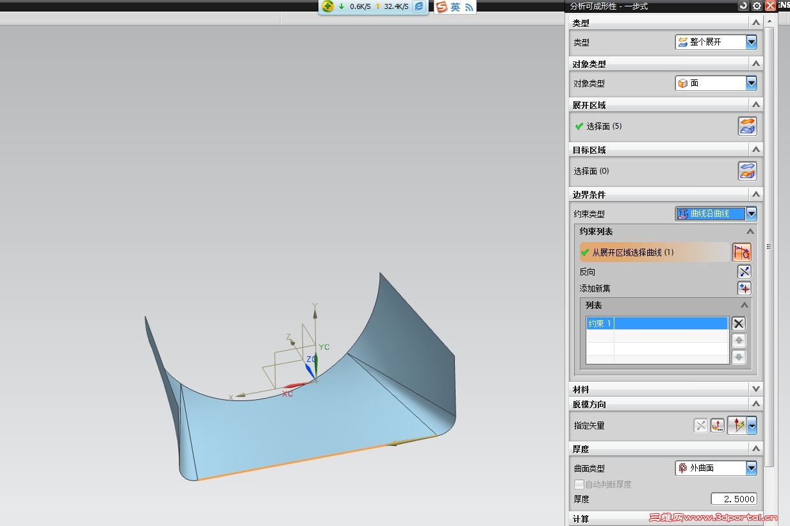Click the reverse vector icon next to 指定矢量
This screenshot has height=526, width=790.
click(x=701, y=425)
